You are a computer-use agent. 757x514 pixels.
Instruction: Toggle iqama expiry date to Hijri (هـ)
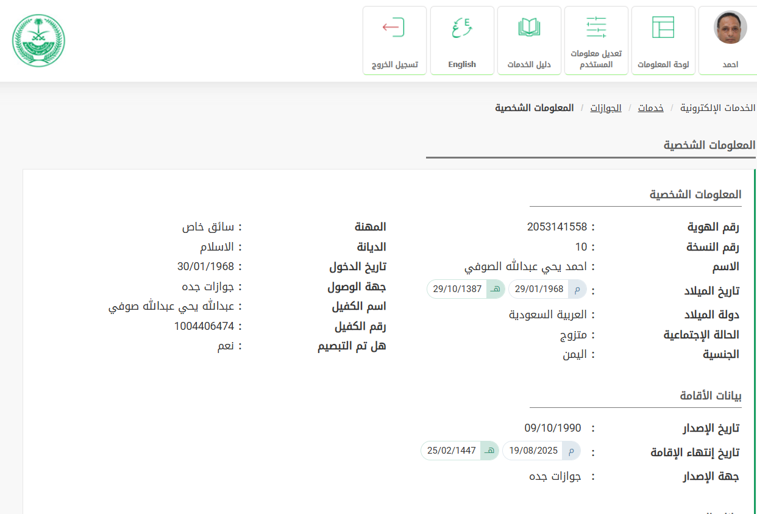click(x=489, y=451)
